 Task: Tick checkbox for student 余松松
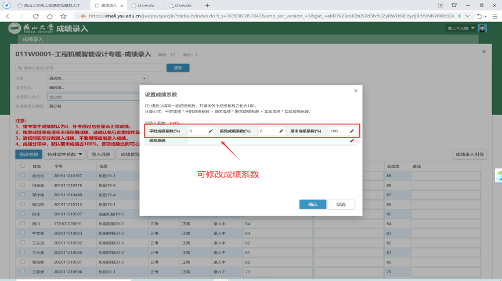coord(23,175)
